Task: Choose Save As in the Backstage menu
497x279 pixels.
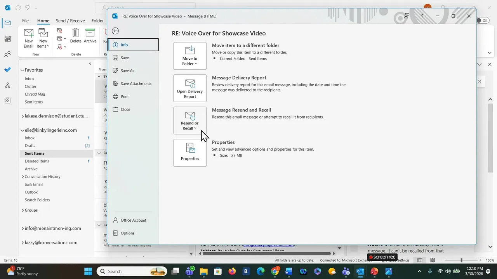Action: click(x=133, y=71)
